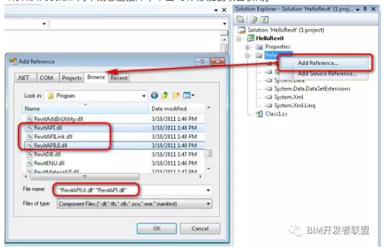Click the RevitDB.dll file icon
Screen dimensions: 386x248
[x=30, y=154]
